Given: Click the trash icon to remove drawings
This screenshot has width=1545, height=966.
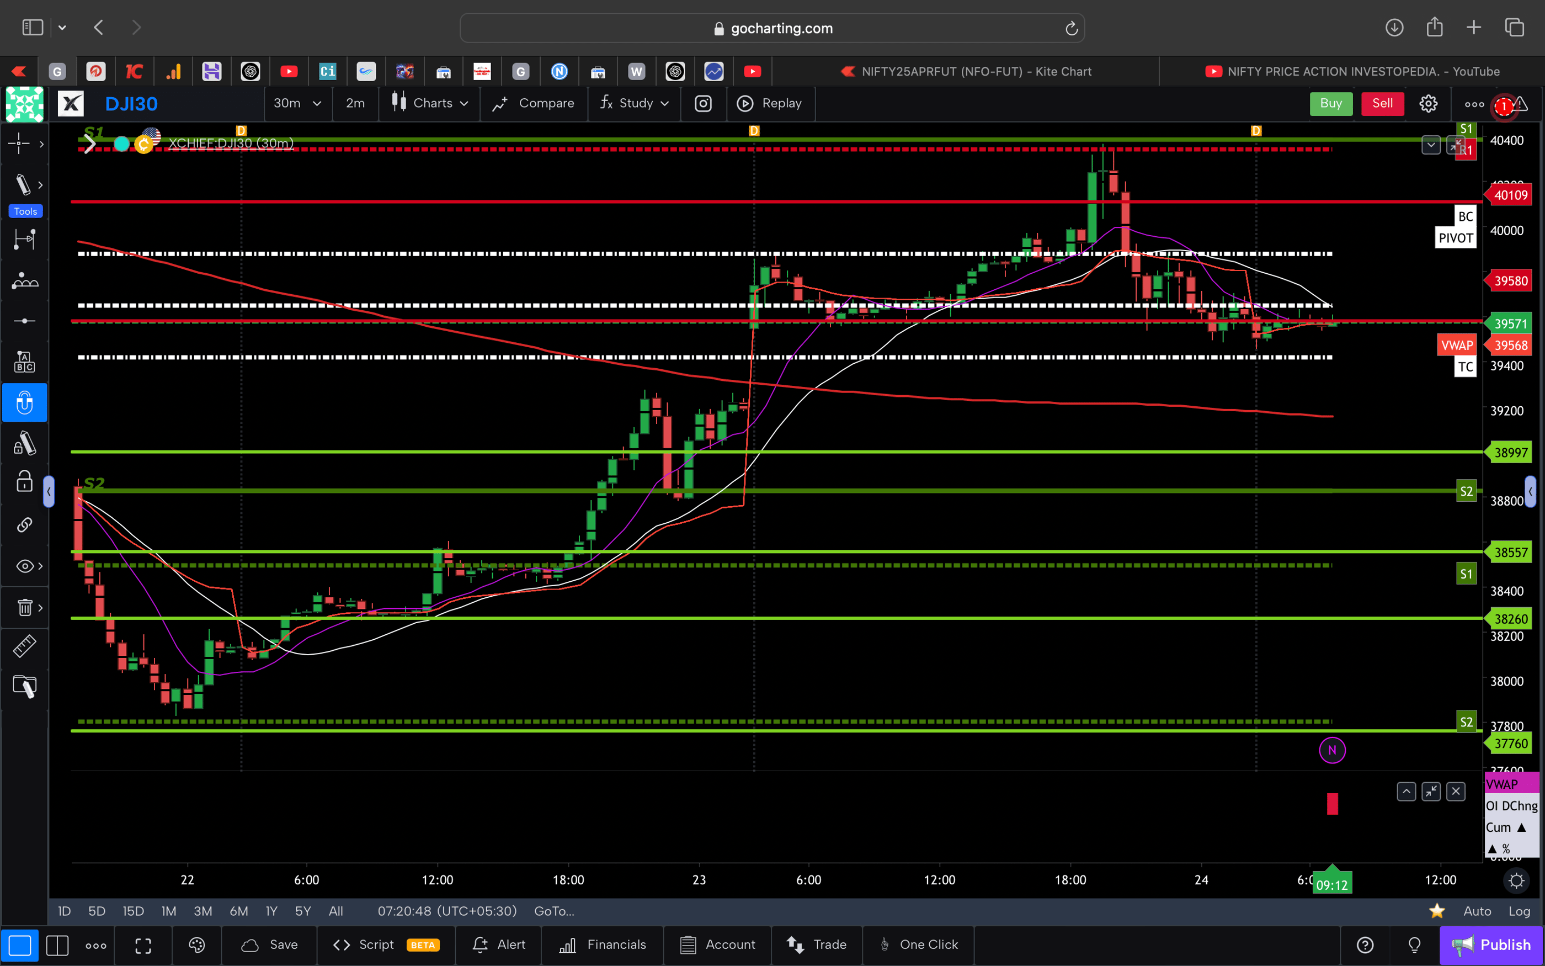Looking at the screenshot, I should point(24,607).
